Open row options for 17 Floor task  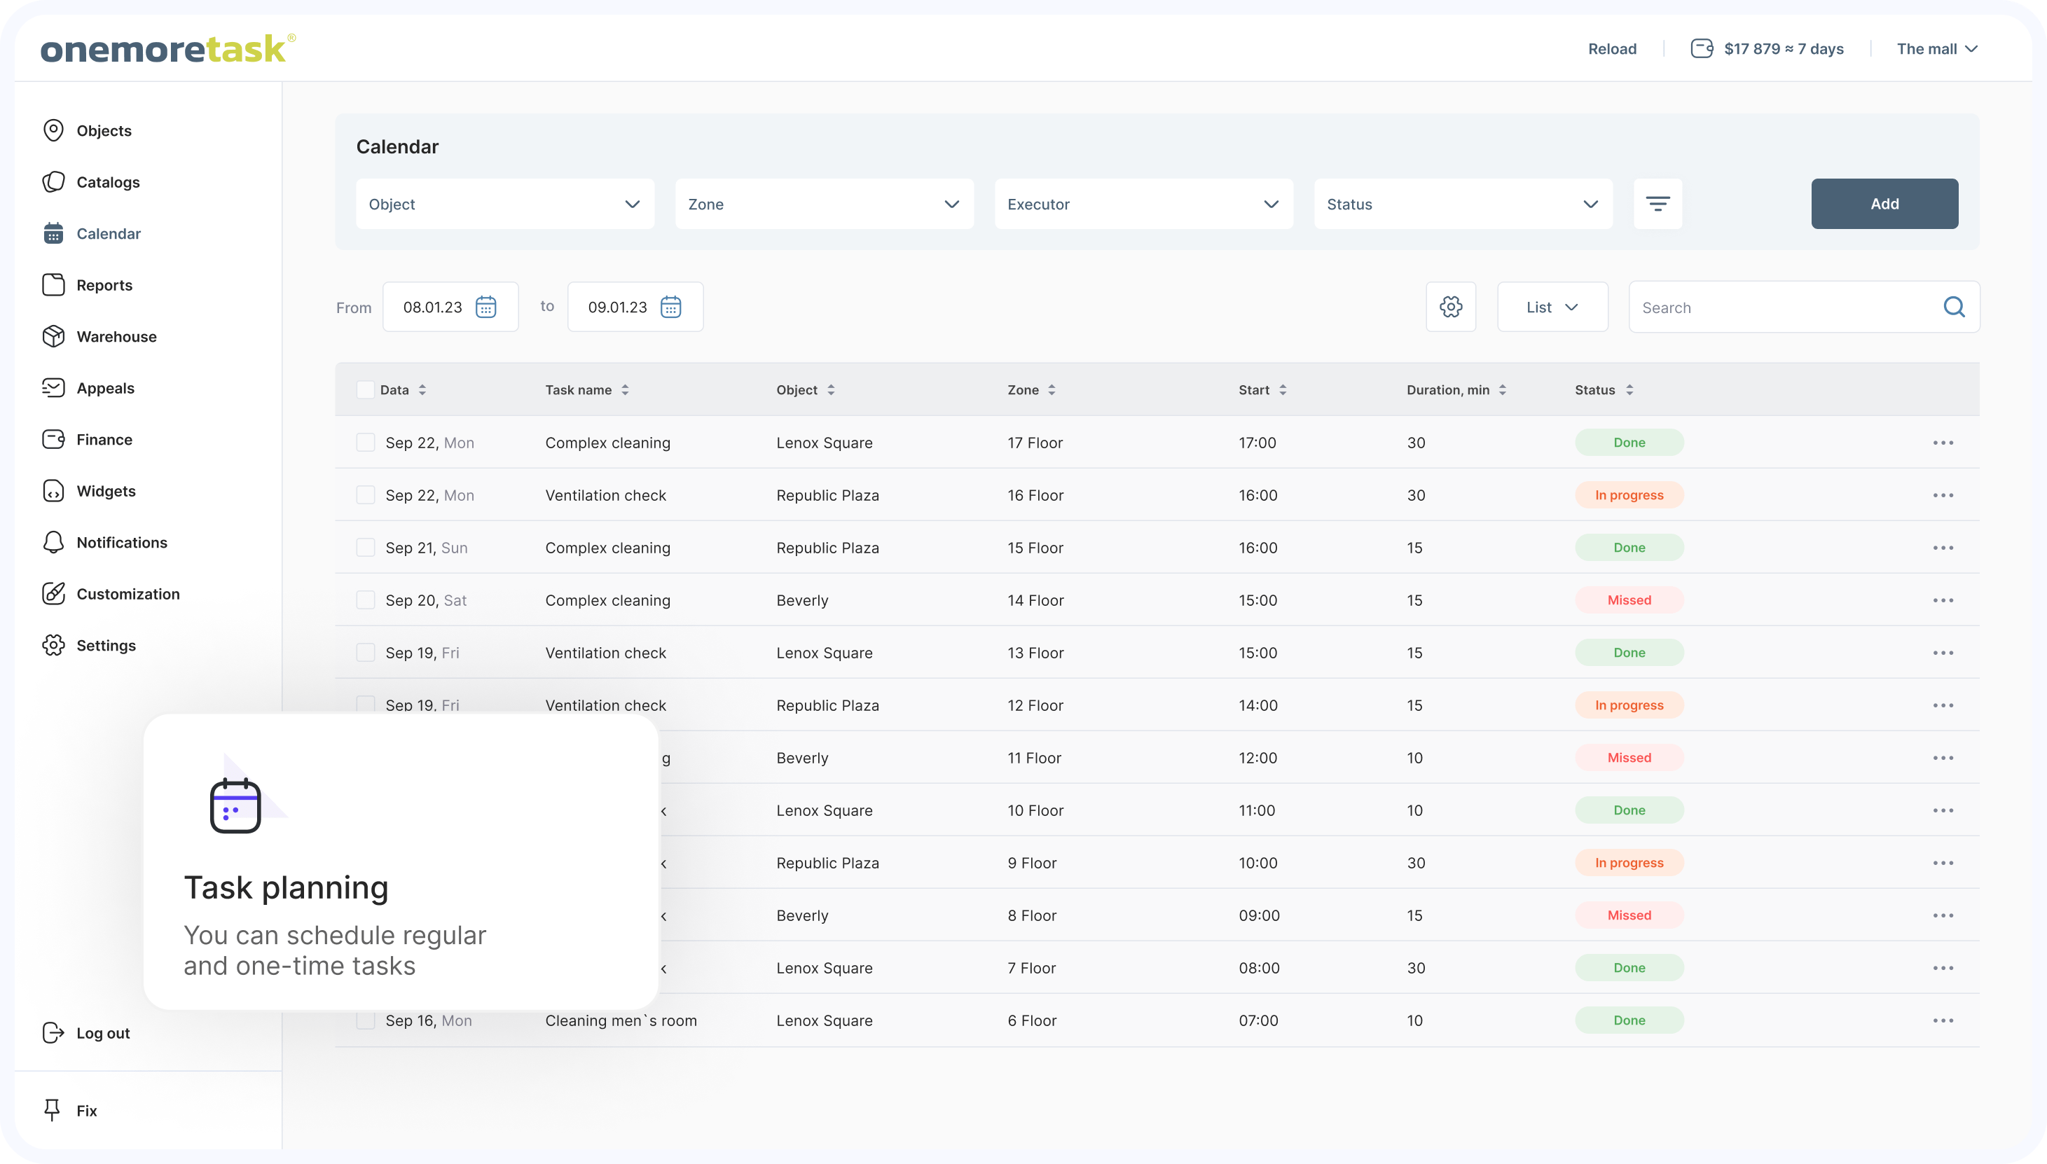click(1942, 443)
